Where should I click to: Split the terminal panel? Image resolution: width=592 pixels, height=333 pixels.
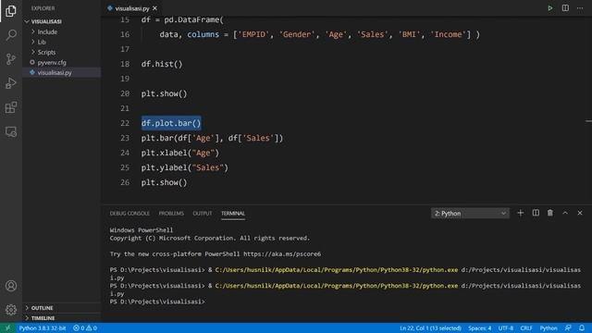536,213
